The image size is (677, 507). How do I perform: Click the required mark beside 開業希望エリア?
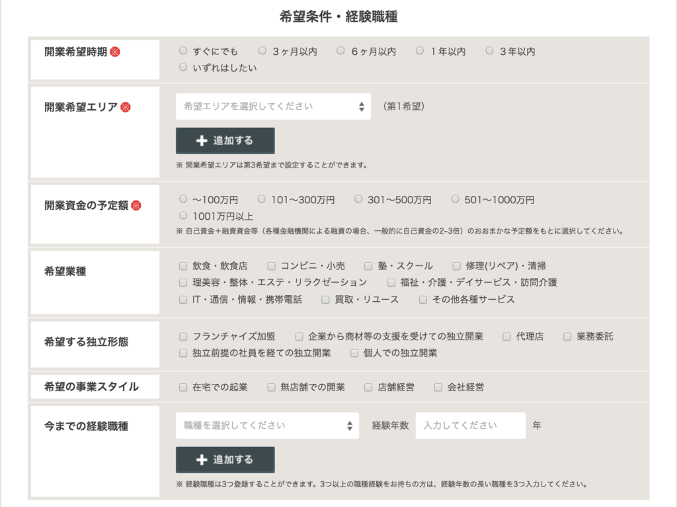126,107
